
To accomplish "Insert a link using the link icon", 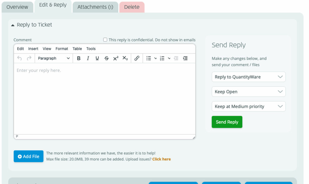I will coord(137,58).
